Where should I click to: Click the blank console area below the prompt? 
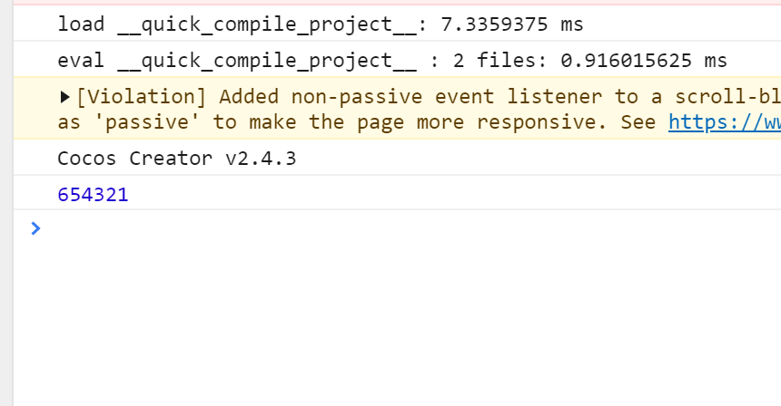tap(390, 326)
